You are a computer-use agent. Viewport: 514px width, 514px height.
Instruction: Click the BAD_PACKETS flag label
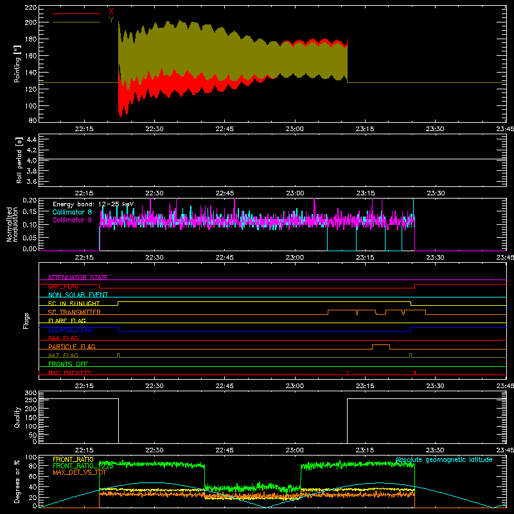tap(70, 373)
